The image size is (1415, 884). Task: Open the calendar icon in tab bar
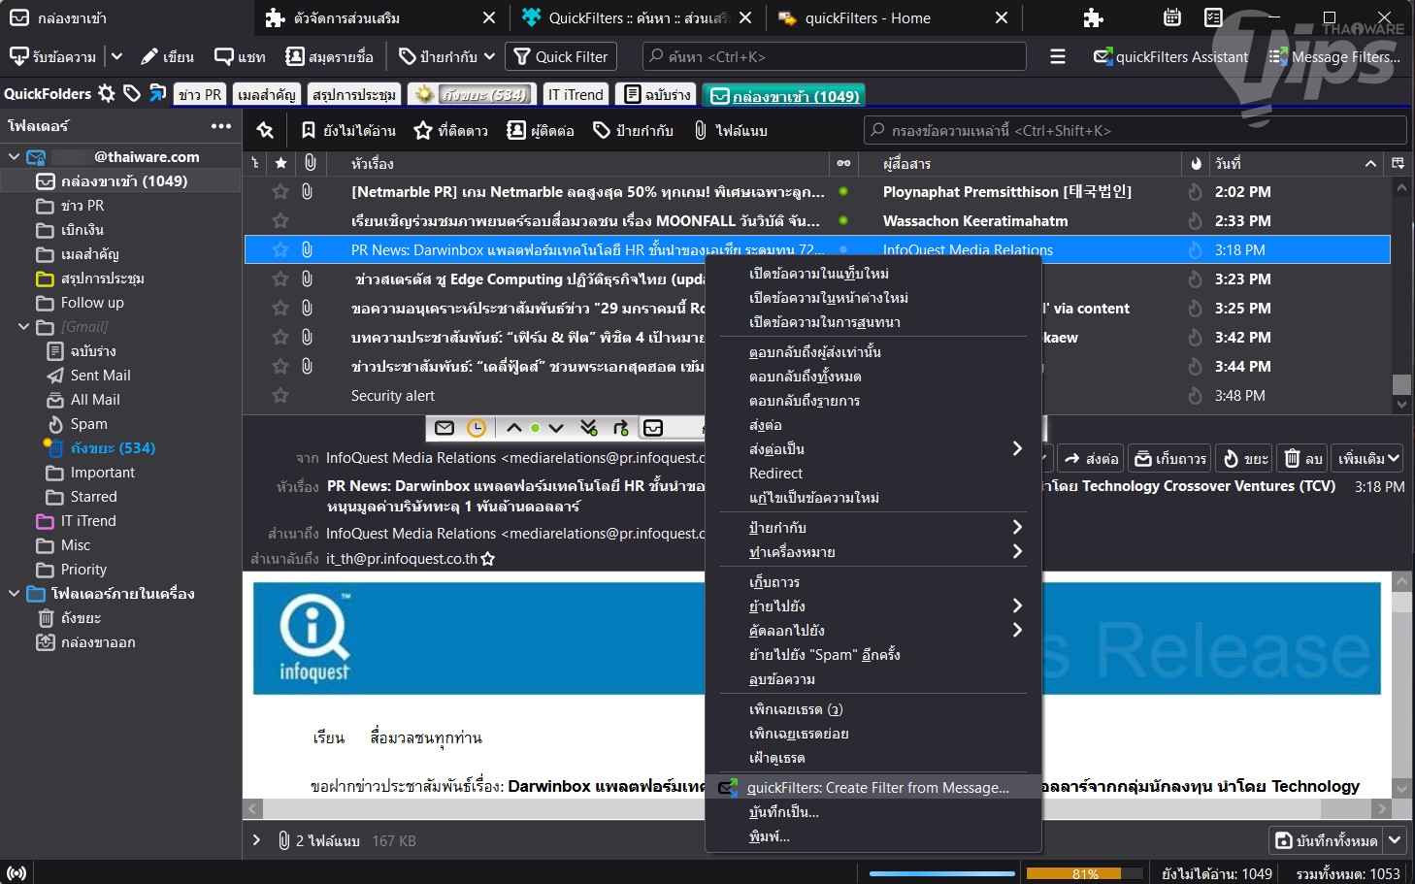(1171, 17)
